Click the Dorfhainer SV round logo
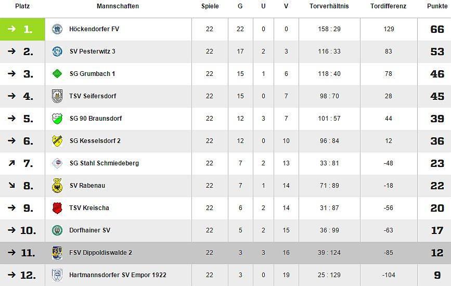The width and height of the screenshot is (451, 286). click(x=57, y=230)
